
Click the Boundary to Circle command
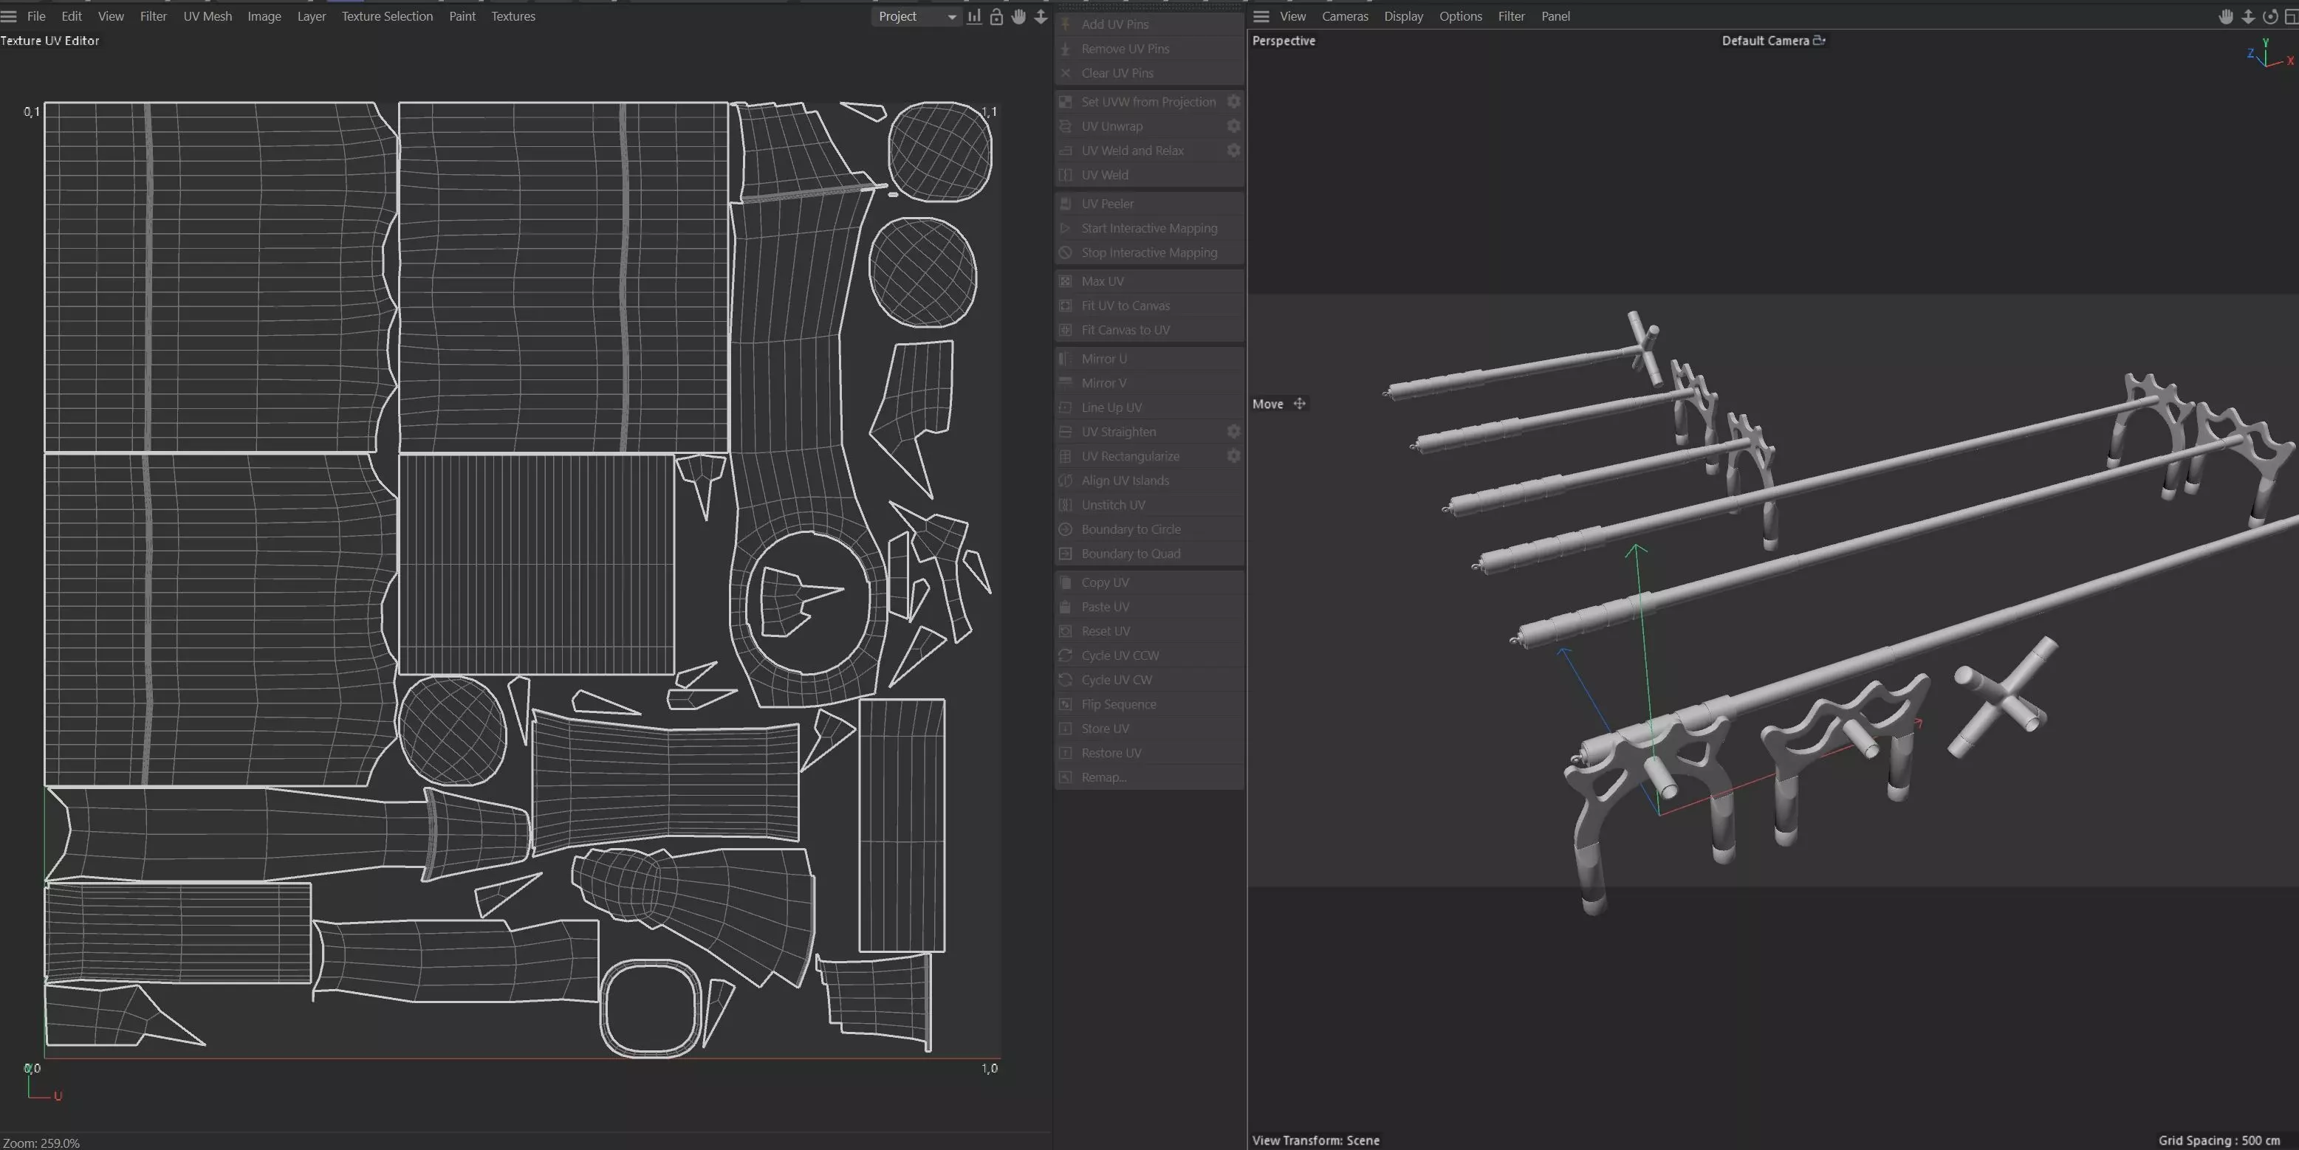click(1130, 529)
